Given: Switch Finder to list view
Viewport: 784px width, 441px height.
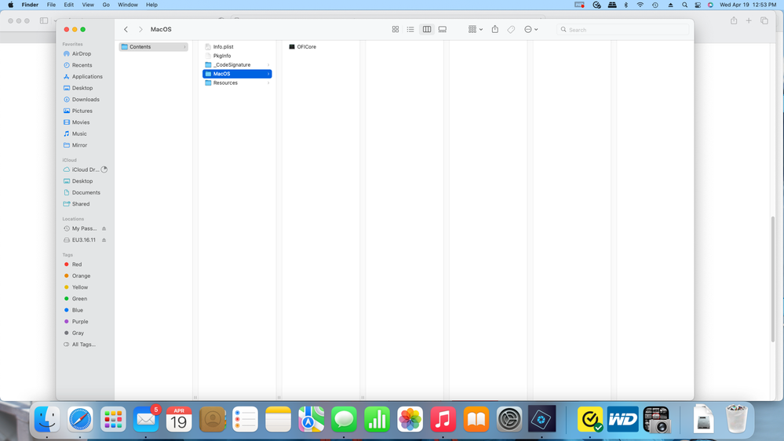Looking at the screenshot, I should tap(410, 30).
